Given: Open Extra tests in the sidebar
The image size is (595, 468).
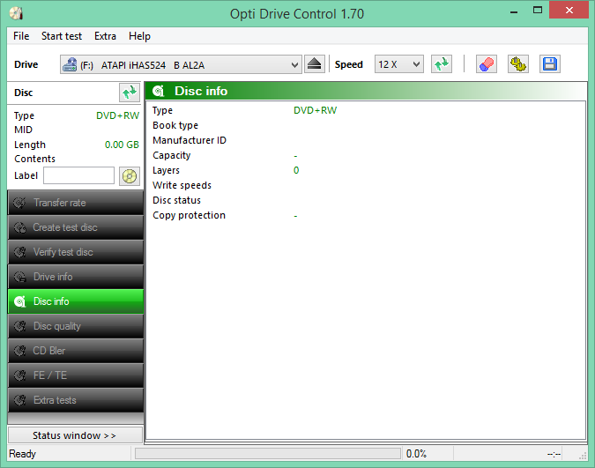Looking at the screenshot, I should pos(76,400).
